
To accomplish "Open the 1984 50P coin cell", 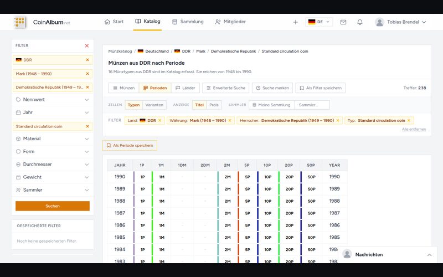I will [x=311, y=250].
